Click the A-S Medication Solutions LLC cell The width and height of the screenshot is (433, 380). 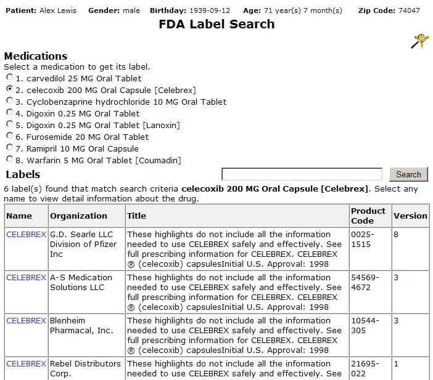point(87,292)
